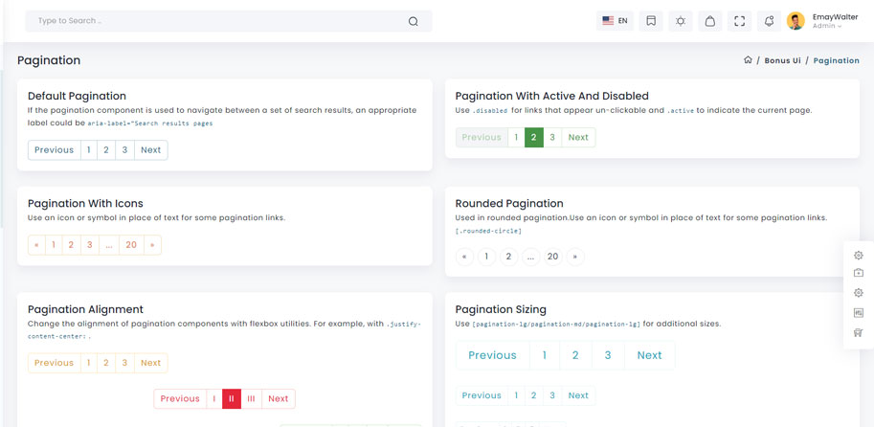The height and width of the screenshot is (427, 874).
Task: Open the notifications bell
Action: [770, 21]
